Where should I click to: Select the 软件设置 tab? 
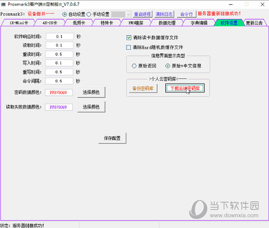(229, 23)
